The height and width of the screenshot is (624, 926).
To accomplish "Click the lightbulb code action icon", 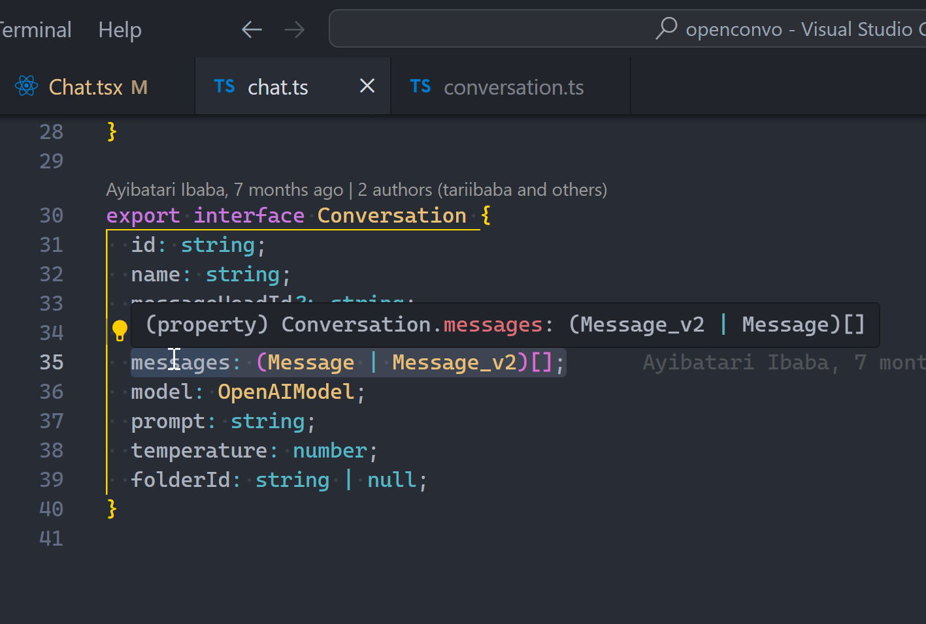I will click(x=120, y=331).
